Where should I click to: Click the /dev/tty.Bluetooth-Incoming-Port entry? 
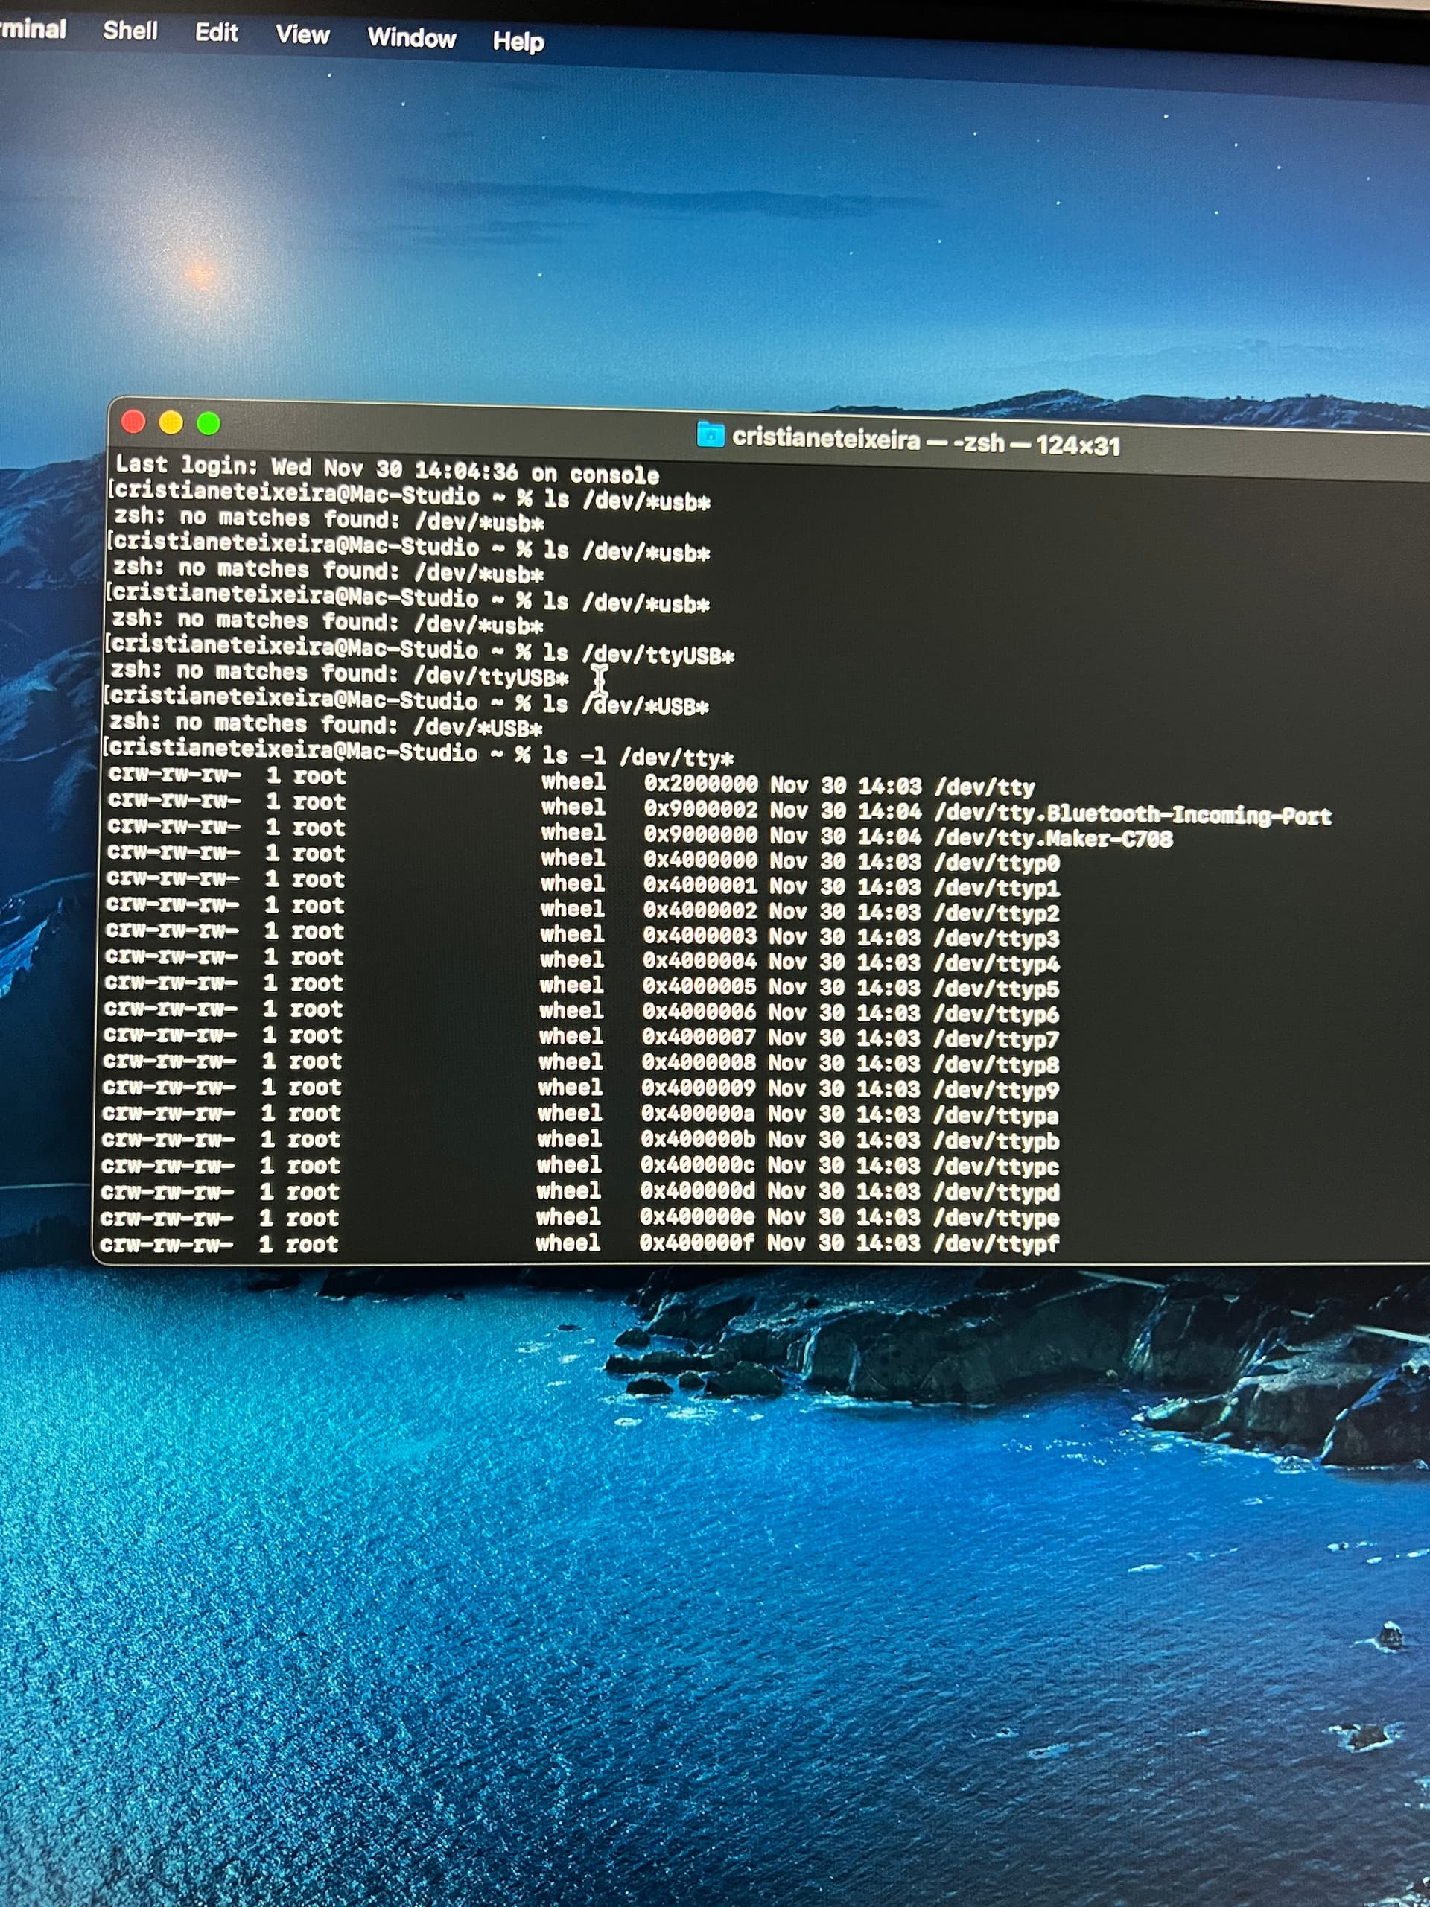1133,815
